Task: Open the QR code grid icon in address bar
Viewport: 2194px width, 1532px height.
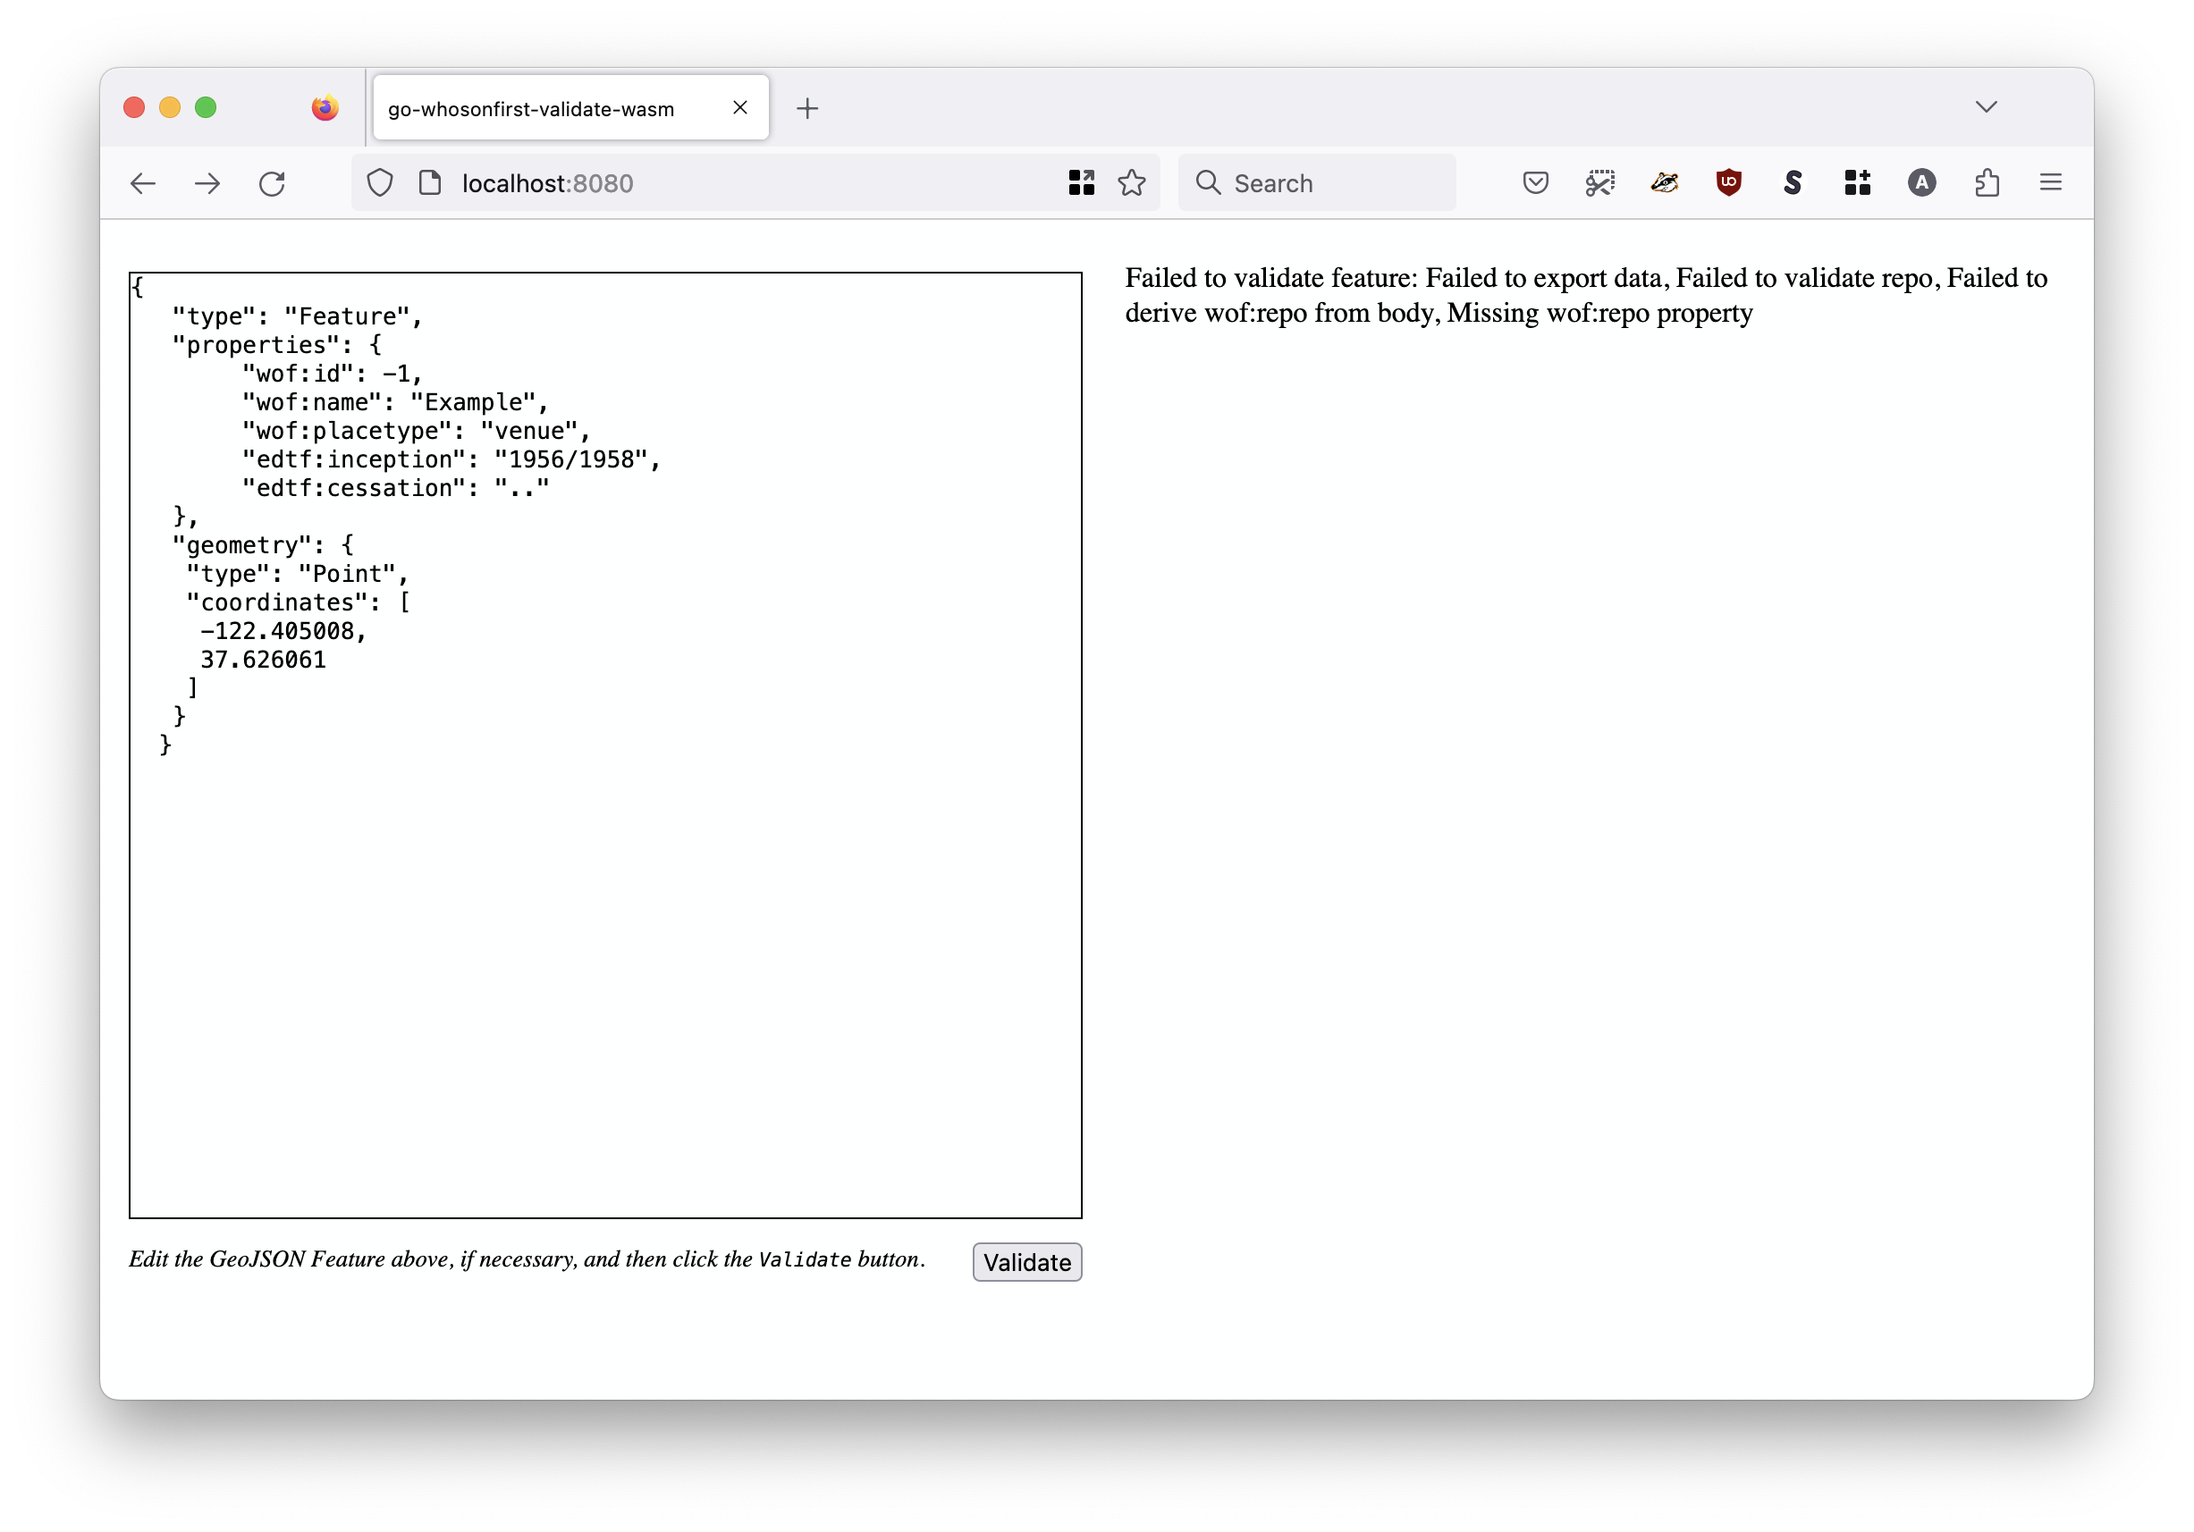Action: pos(1081,182)
